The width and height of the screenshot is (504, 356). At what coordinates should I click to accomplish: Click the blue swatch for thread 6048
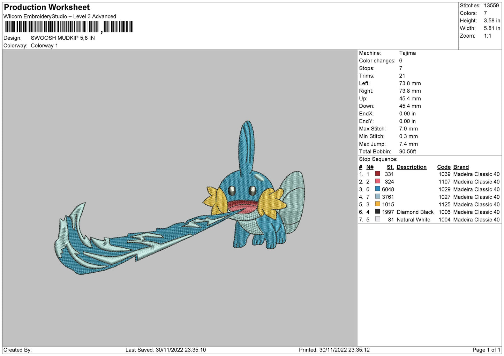(377, 189)
